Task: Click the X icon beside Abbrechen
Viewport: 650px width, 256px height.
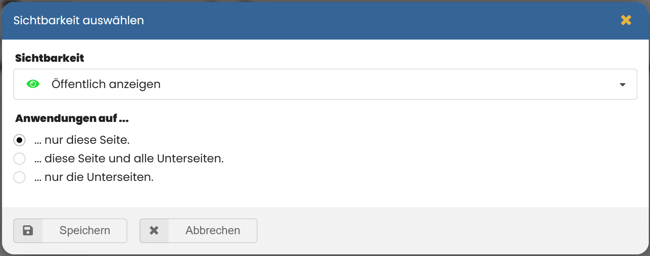Action: pos(154,231)
